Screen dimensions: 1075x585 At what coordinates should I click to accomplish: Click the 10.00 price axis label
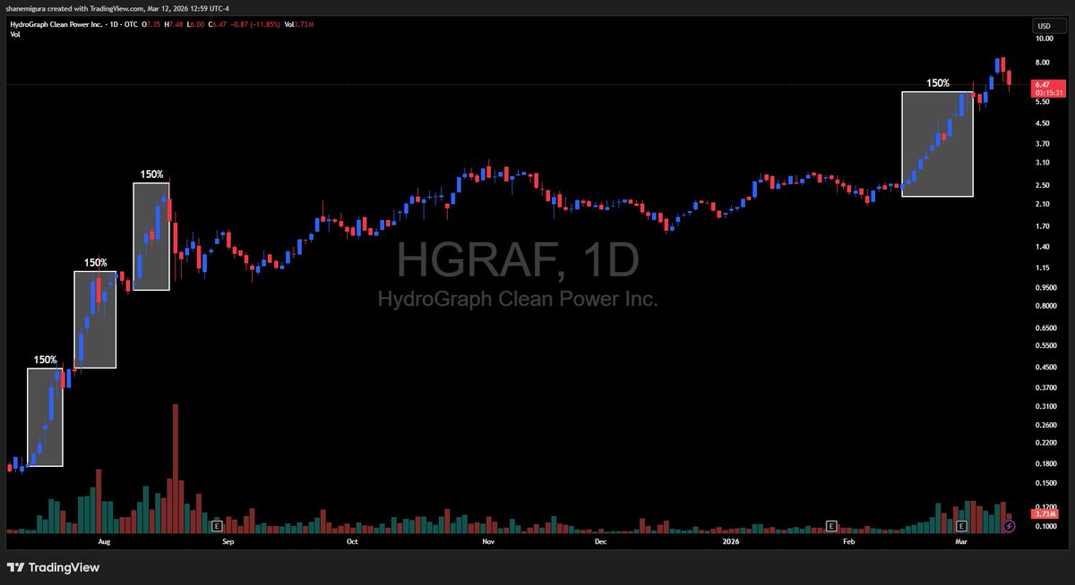1044,39
